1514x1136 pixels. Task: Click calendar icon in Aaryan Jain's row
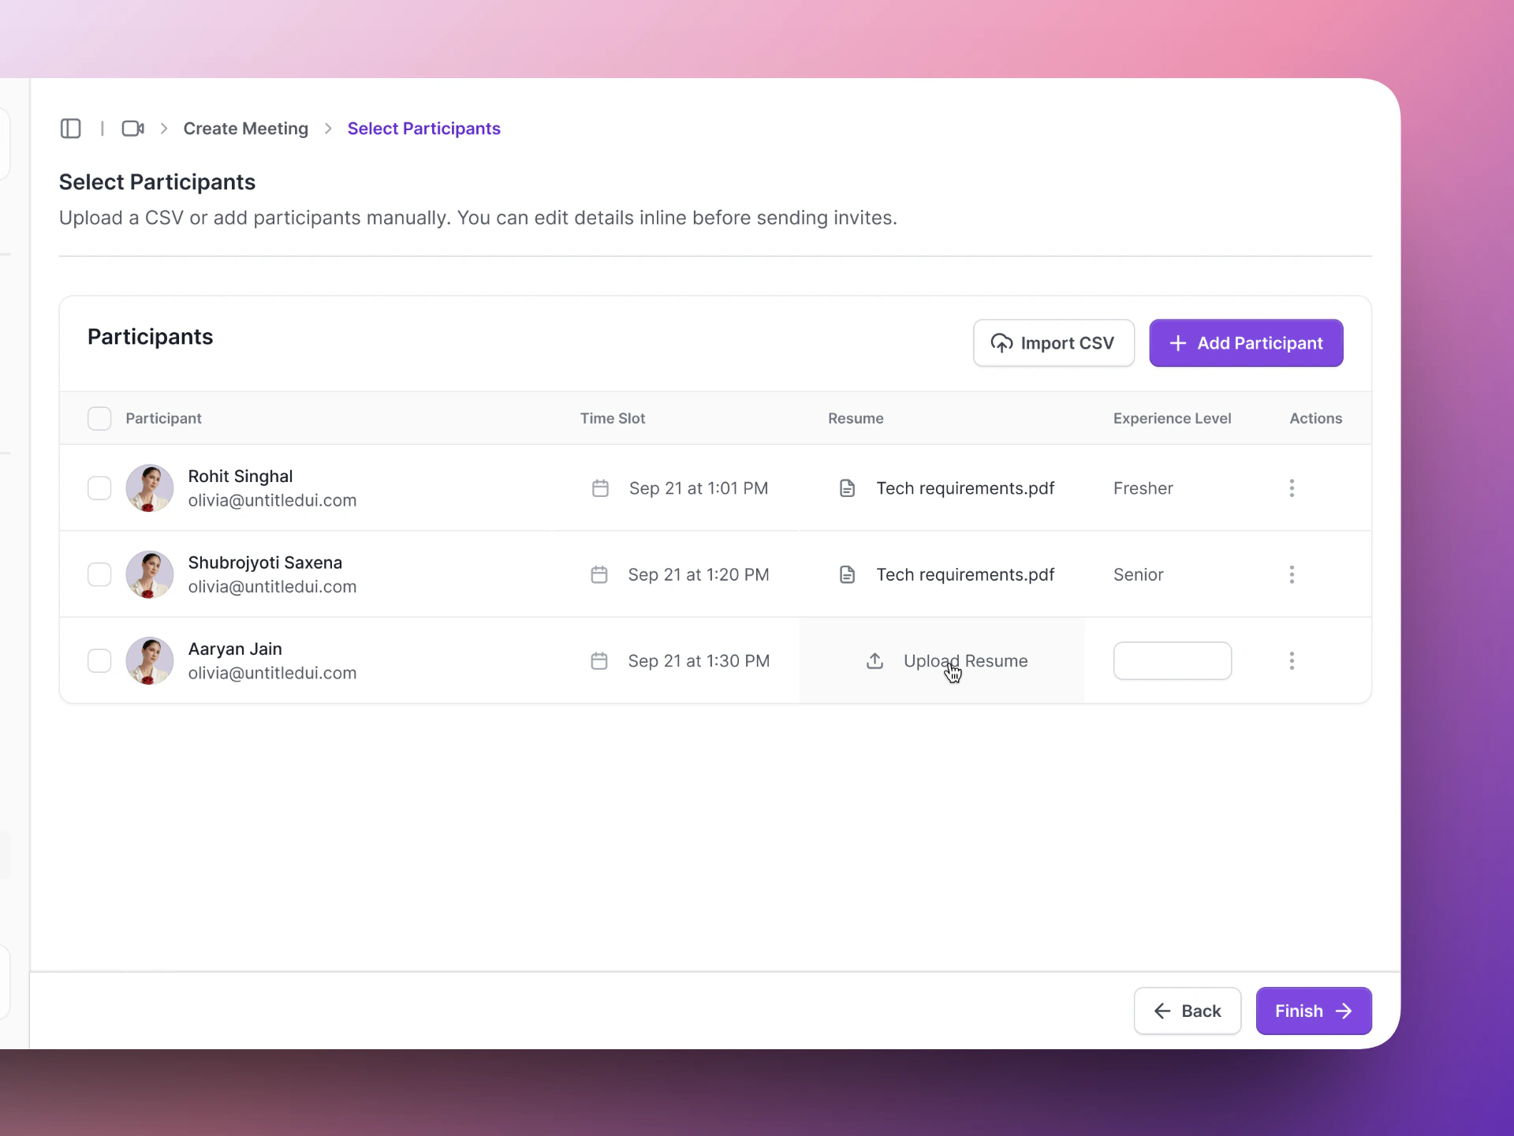click(599, 661)
